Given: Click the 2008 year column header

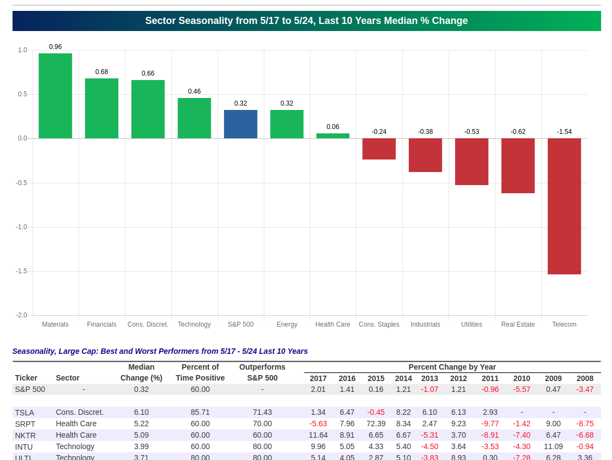Looking at the screenshot, I should [x=585, y=378].
